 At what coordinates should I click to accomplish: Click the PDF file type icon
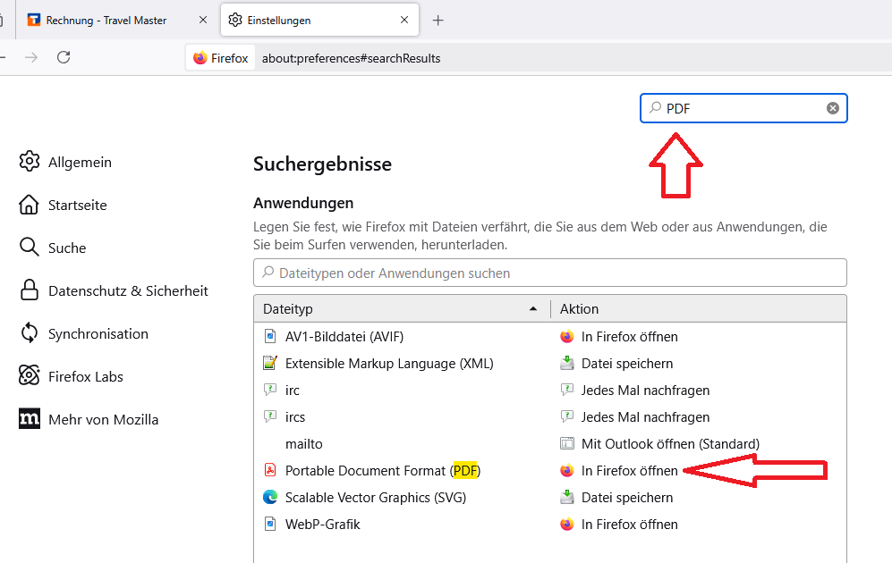270,470
